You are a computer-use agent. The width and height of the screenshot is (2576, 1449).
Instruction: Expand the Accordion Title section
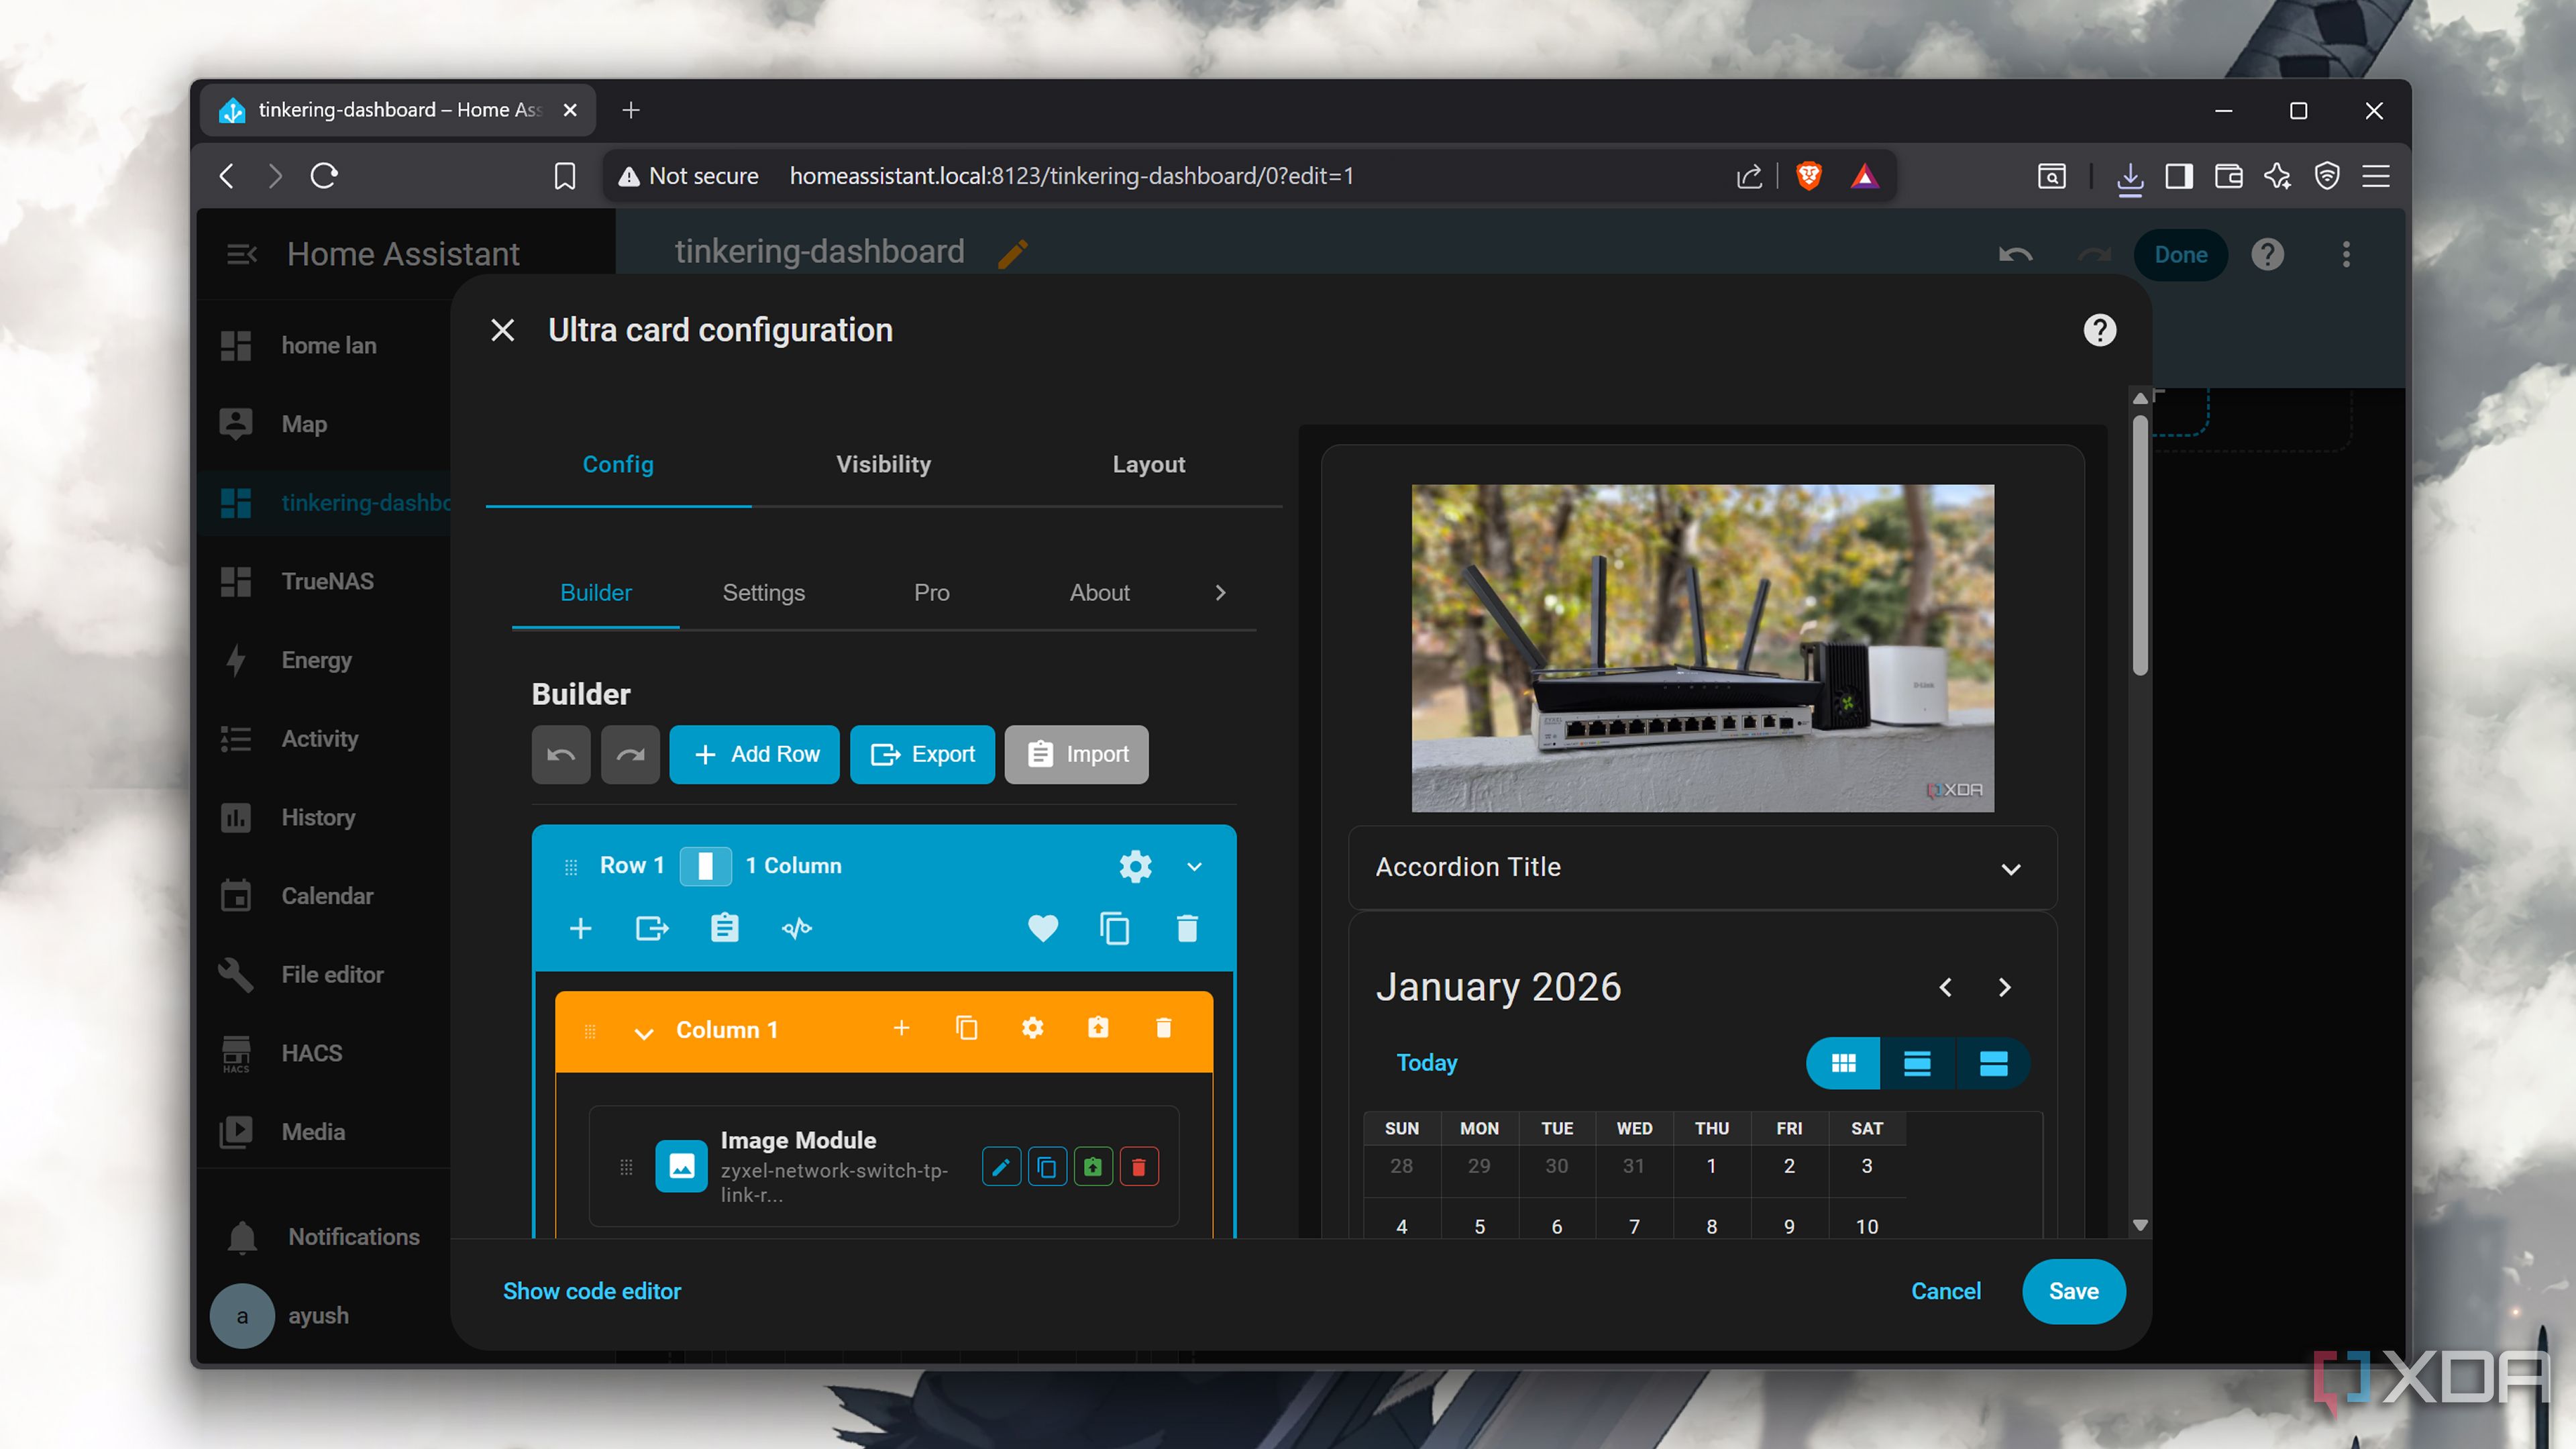[1702, 868]
